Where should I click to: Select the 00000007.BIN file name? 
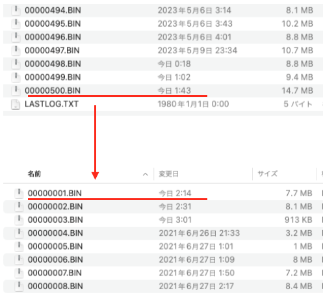click(55, 273)
